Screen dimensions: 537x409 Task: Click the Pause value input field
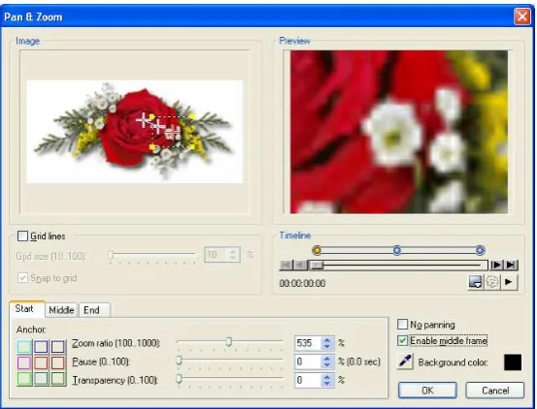tap(308, 362)
